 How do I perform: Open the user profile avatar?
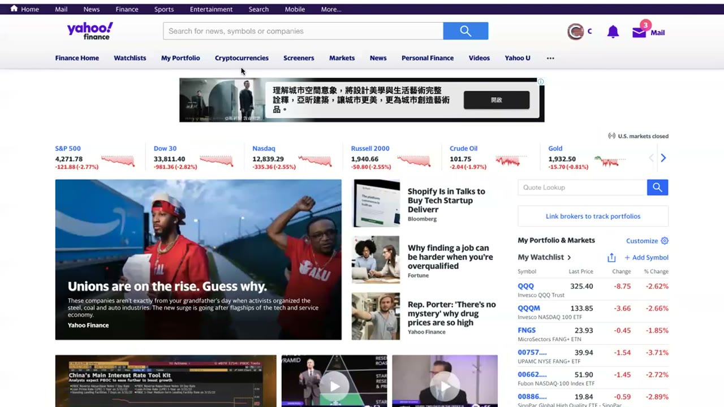tap(575, 32)
